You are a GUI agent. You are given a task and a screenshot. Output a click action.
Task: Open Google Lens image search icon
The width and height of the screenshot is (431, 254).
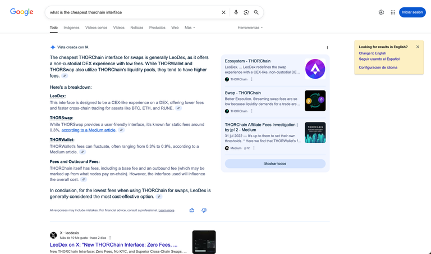click(x=246, y=12)
